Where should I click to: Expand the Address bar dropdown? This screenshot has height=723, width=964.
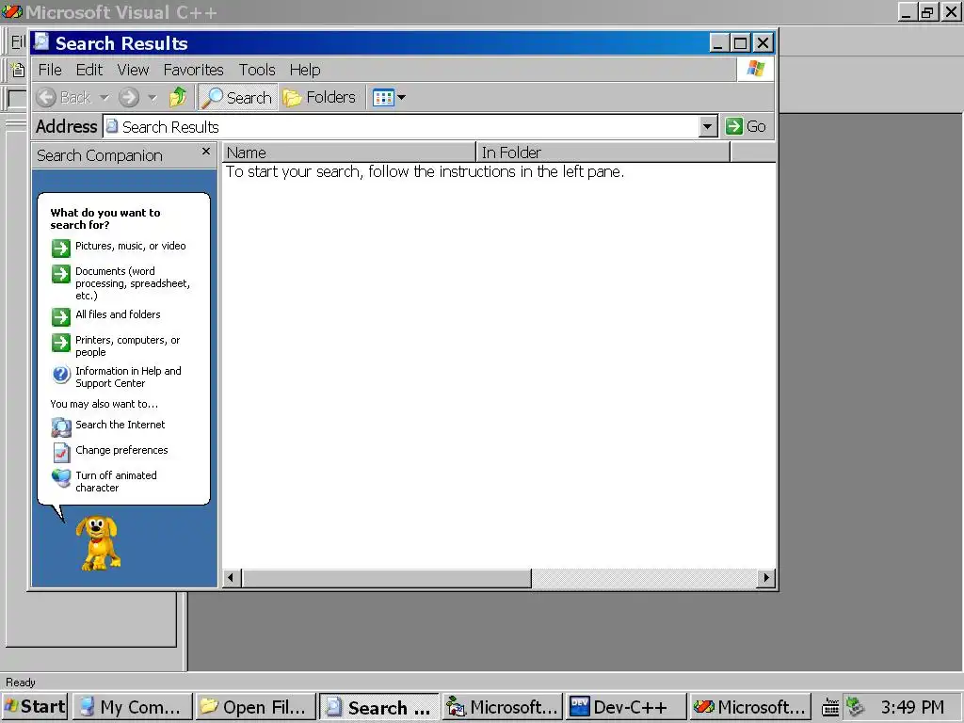pyautogui.click(x=708, y=127)
